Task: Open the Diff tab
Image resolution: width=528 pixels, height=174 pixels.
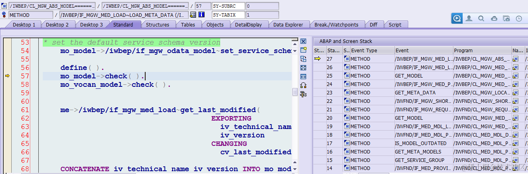Action: (x=374, y=25)
